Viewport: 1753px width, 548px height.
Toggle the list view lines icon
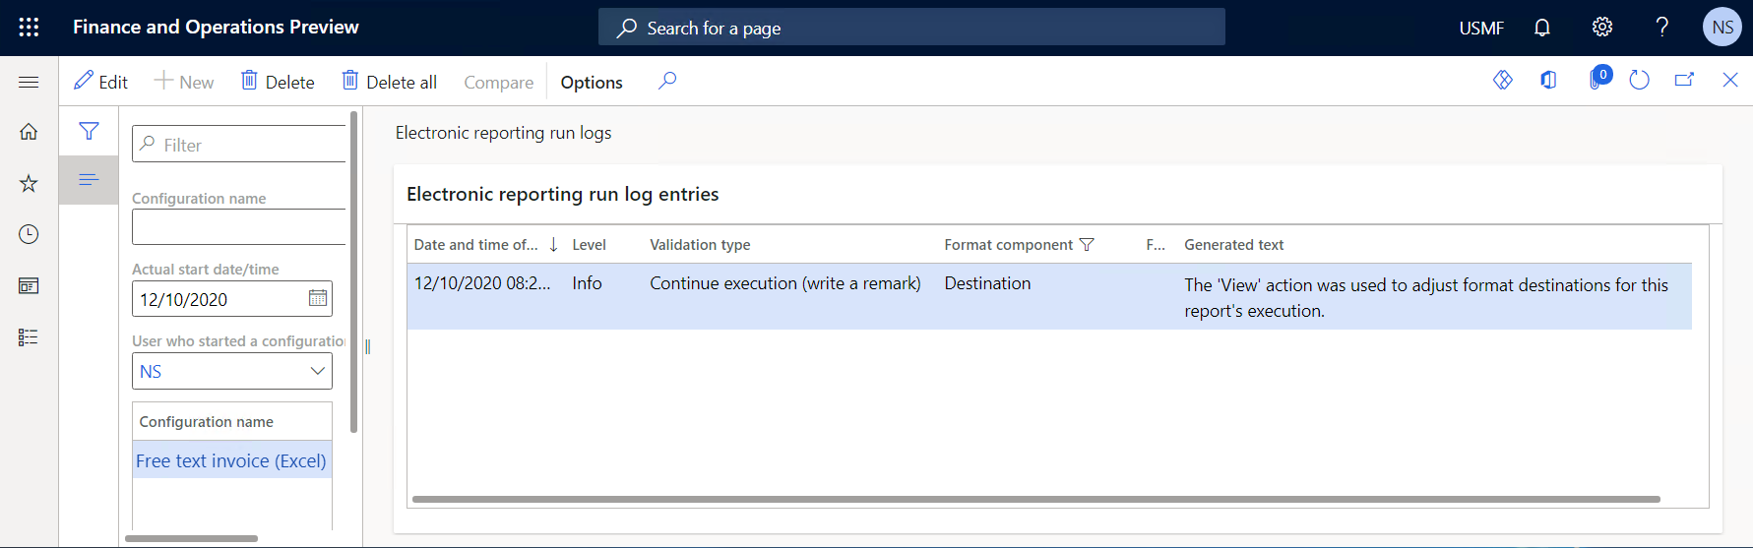coord(89,180)
